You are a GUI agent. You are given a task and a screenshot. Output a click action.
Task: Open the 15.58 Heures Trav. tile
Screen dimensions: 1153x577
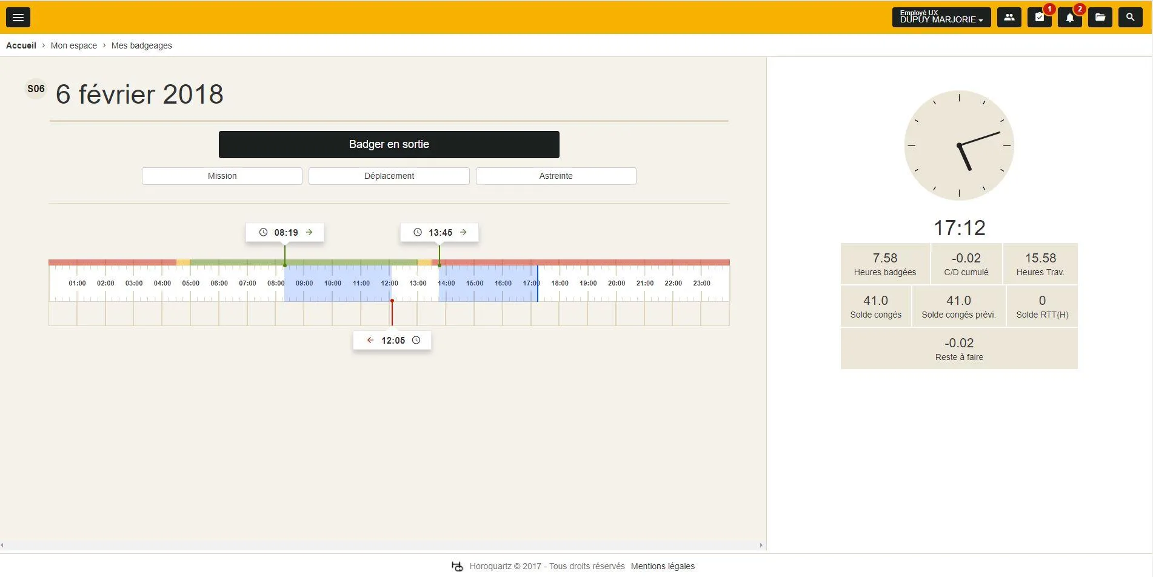1040,264
